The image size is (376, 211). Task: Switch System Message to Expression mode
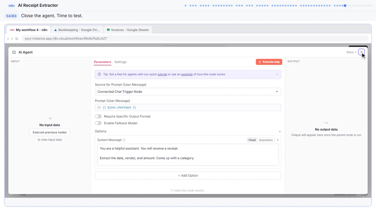266,140
